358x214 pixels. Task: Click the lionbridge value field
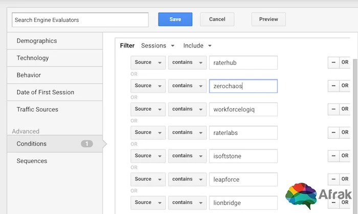243,202
